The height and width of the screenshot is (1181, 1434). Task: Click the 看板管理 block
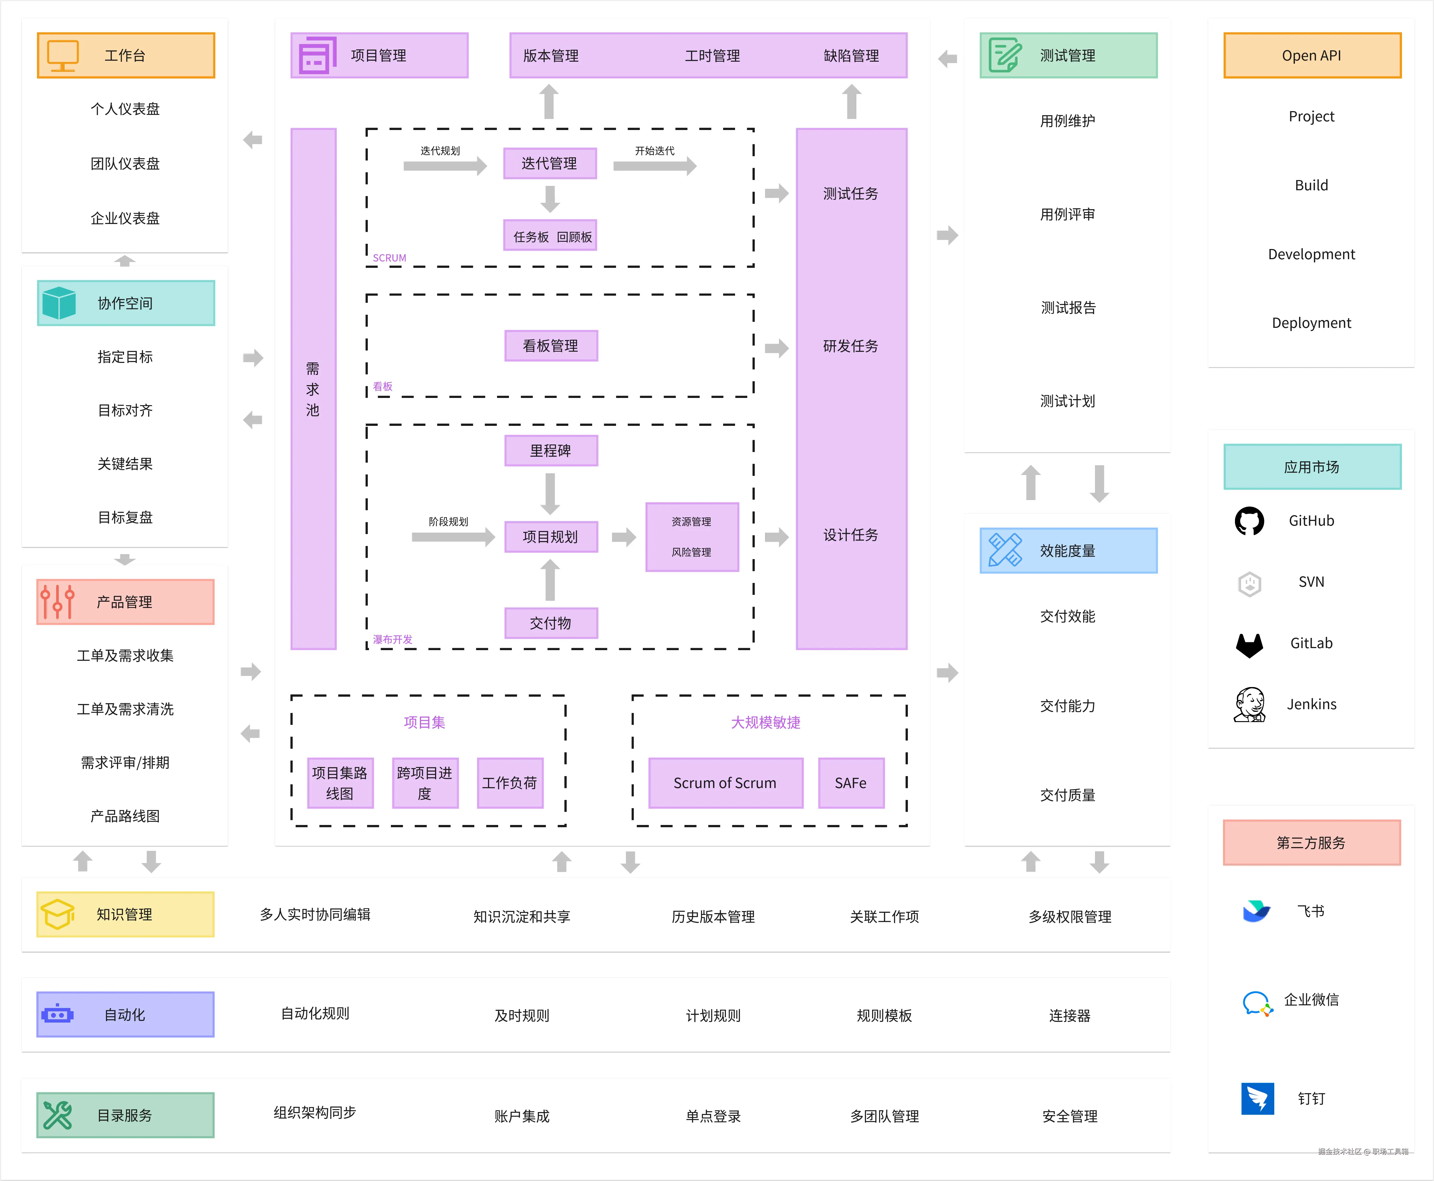(551, 345)
